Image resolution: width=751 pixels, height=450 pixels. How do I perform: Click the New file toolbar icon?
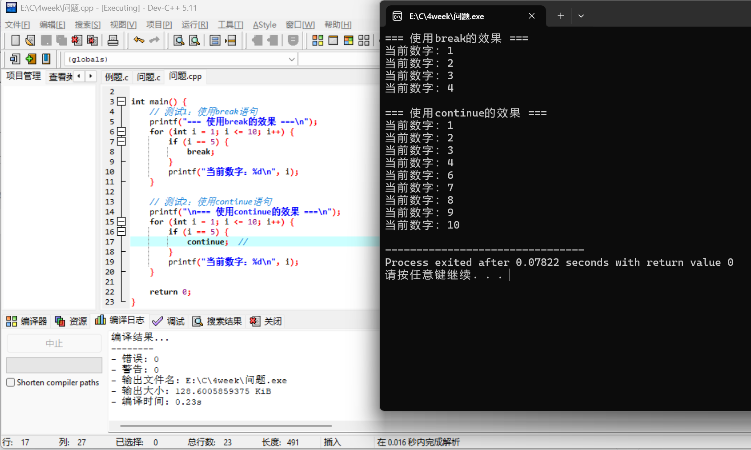(16, 40)
